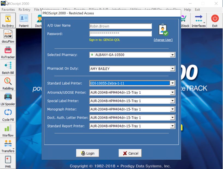The height and width of the screenshot is (169, 223).
Task: Launch docuFlow from the sidebar
Action: point(8,36)
